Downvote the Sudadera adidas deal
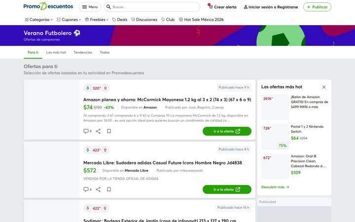Viewport: 355px width, 222px height. 88,150
